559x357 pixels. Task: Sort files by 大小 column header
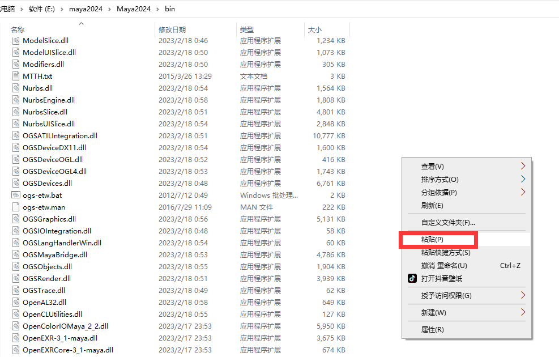315,29
